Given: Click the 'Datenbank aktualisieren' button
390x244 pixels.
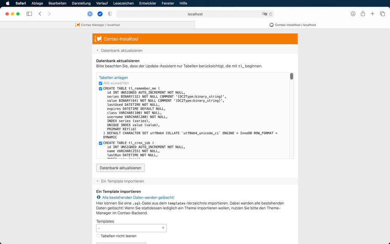Looking at the screenshot, I should [121, 168].
